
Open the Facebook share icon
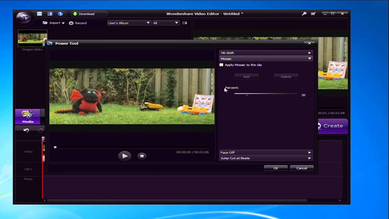[x=50, y=14]
